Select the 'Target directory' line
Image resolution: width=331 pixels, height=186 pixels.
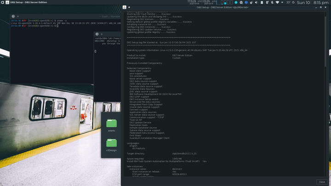point(161,153)
